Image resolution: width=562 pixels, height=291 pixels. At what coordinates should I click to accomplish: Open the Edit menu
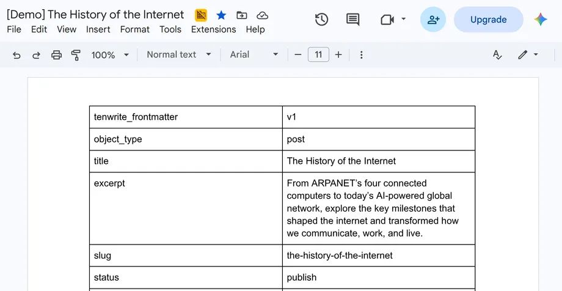[39, 29]
